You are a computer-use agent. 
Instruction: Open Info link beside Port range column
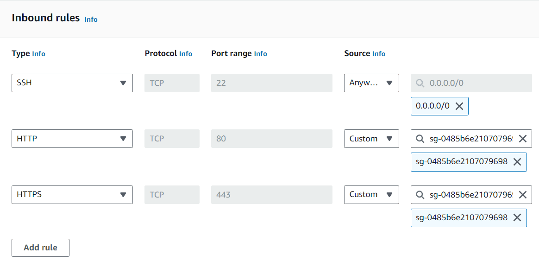click(260, 54)
